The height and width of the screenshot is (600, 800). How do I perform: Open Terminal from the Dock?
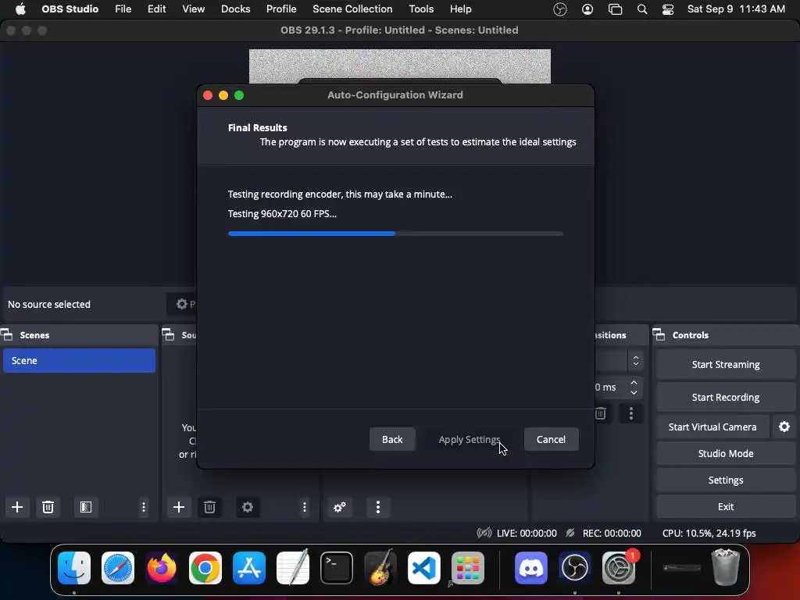pos(337,568)
